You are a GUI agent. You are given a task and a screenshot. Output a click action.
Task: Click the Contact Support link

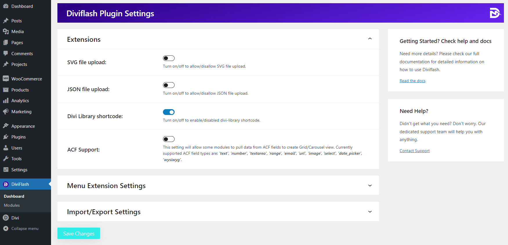pyautogui.click(x=414, y=151)
